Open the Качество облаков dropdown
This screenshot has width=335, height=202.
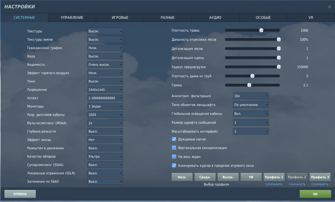click(105, 156)
